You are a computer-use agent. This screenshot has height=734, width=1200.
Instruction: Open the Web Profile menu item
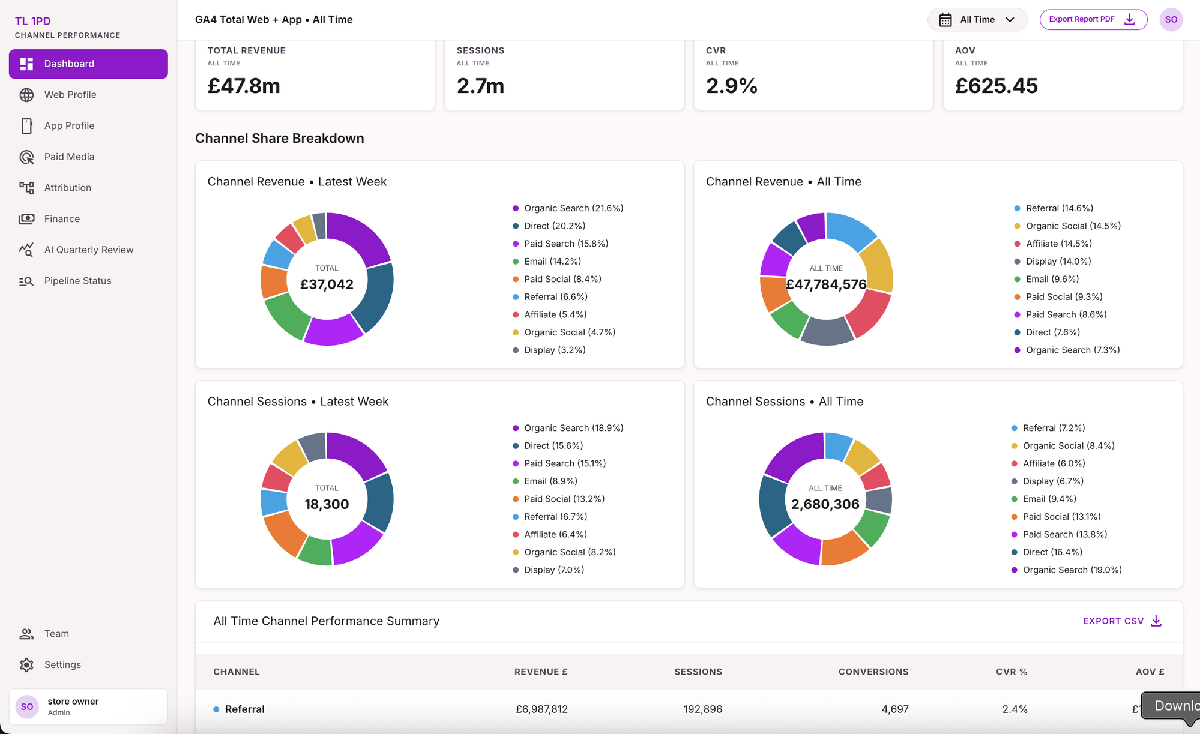pos(88,95)
